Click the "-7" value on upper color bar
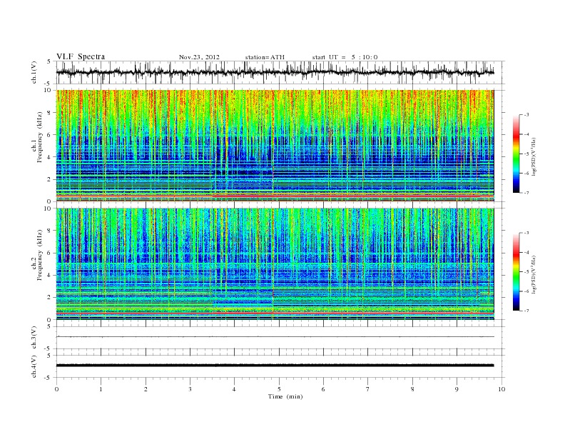This screenshot has height=437, width=565. tap(526, 193)
